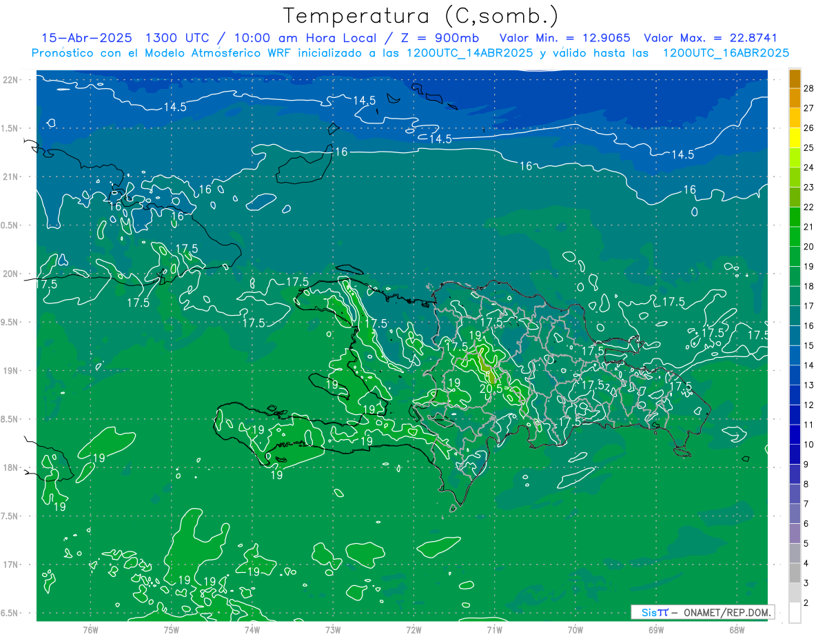Click the "Valor Max. = 22.8741" value
Image resolution: width=827 pixels, height=639 pixels.
[710, 38]
